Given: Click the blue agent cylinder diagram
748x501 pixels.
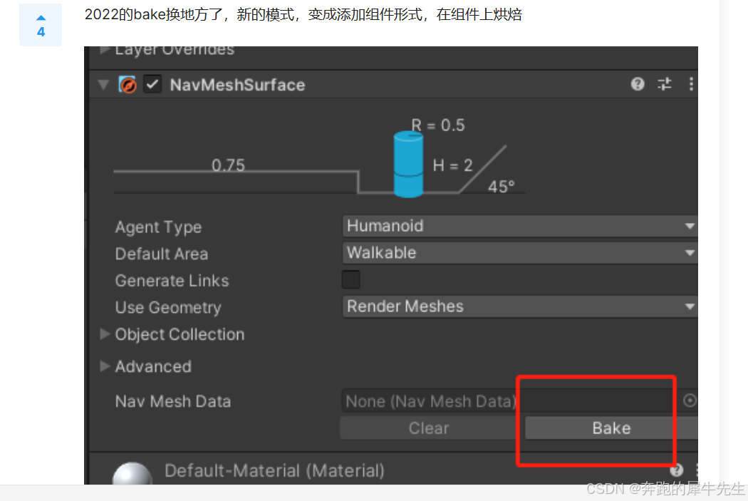Looking at the screenshot, I should (408, 165).
